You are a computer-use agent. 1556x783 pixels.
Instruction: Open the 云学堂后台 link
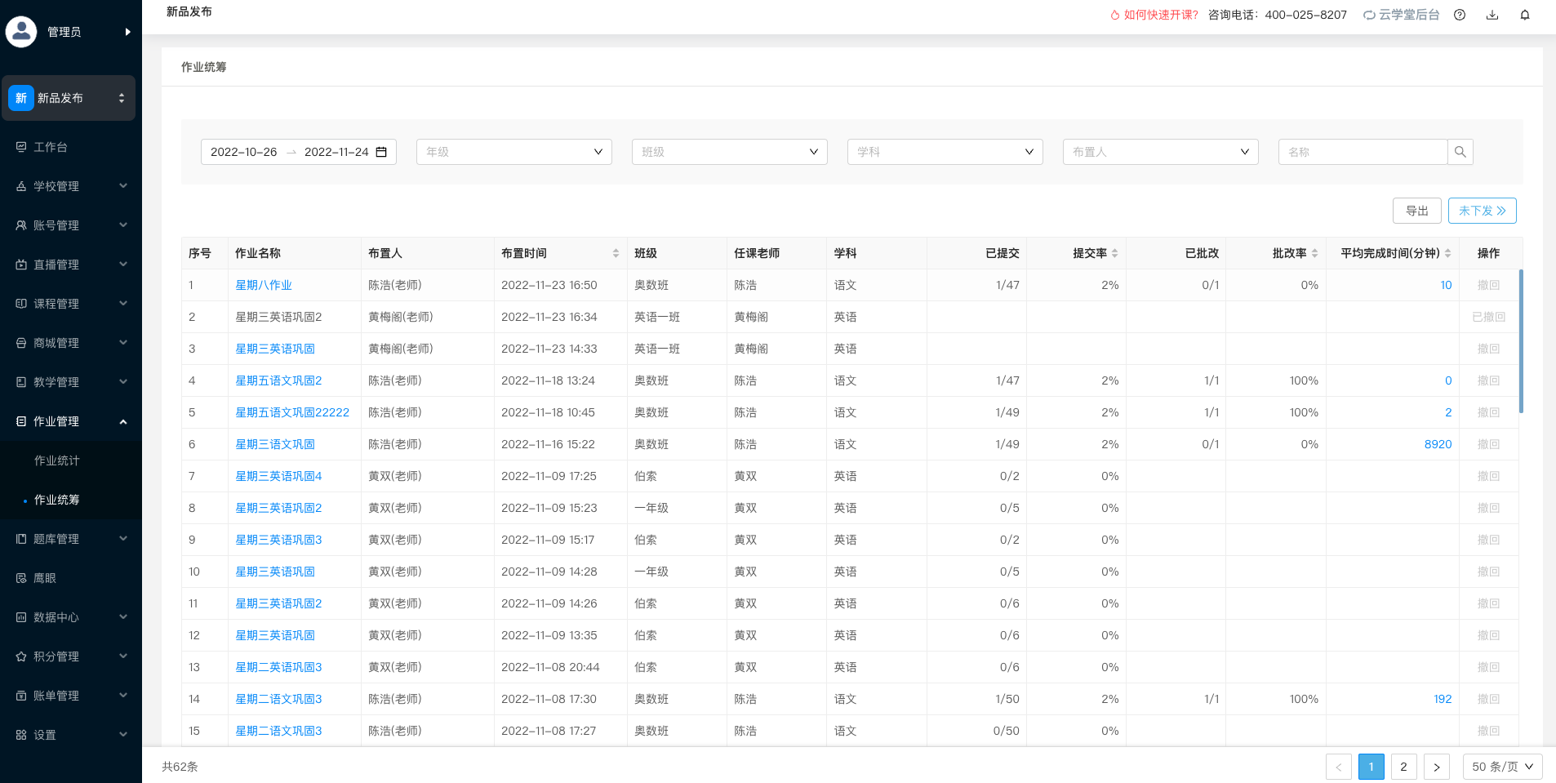click(1402, 15)
